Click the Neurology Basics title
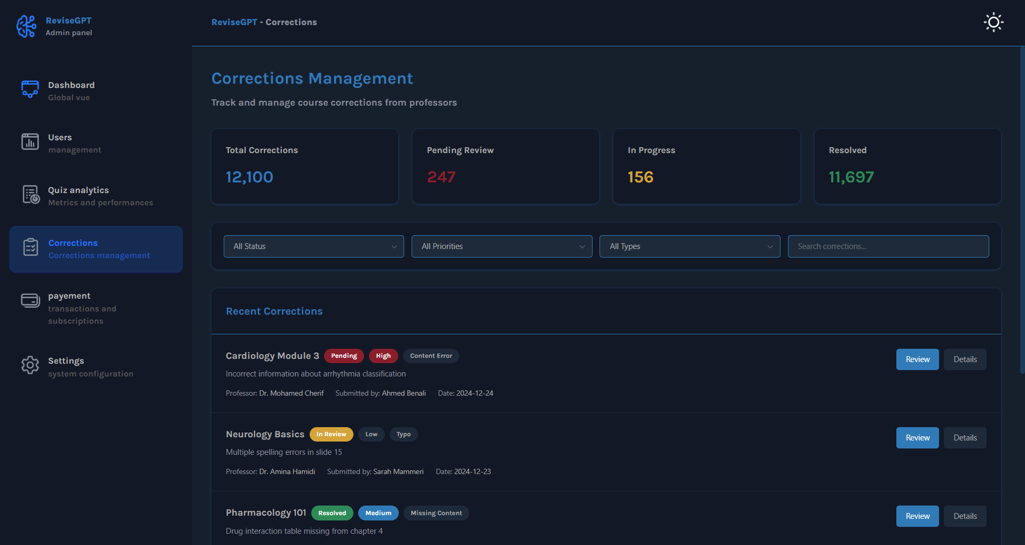Screen dimensions: 1025x545 (265, 434)
